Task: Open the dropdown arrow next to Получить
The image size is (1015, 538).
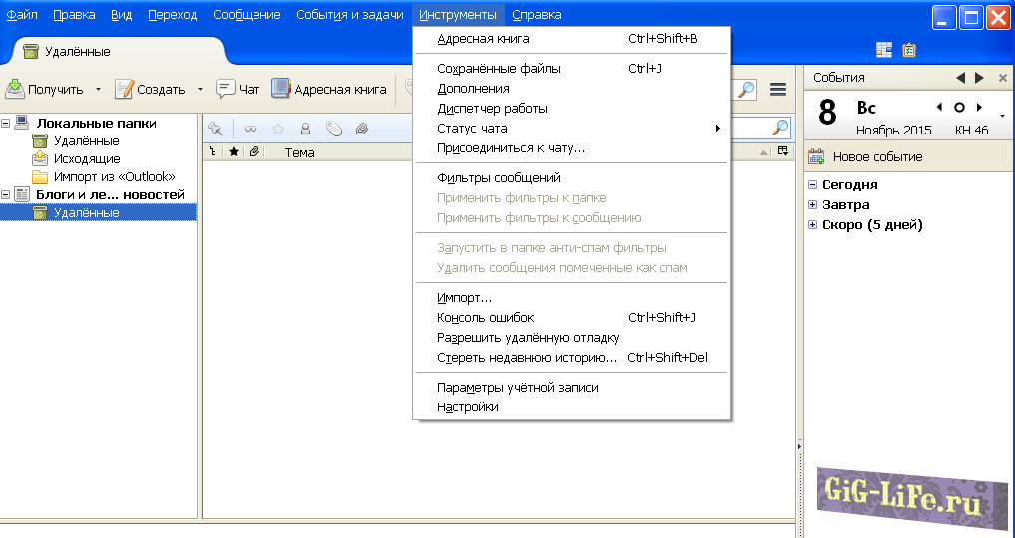Action: (98, 89)
